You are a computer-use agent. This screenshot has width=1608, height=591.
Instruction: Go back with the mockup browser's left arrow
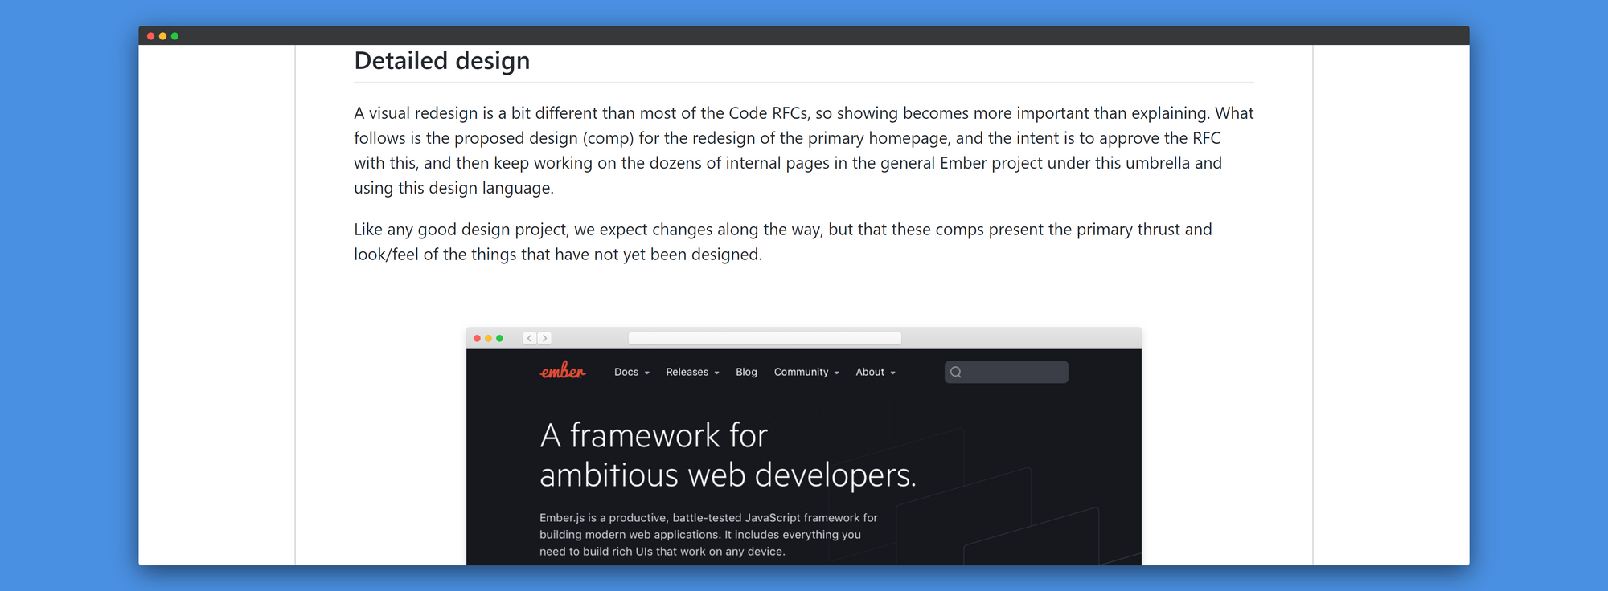tap(529, 338)
